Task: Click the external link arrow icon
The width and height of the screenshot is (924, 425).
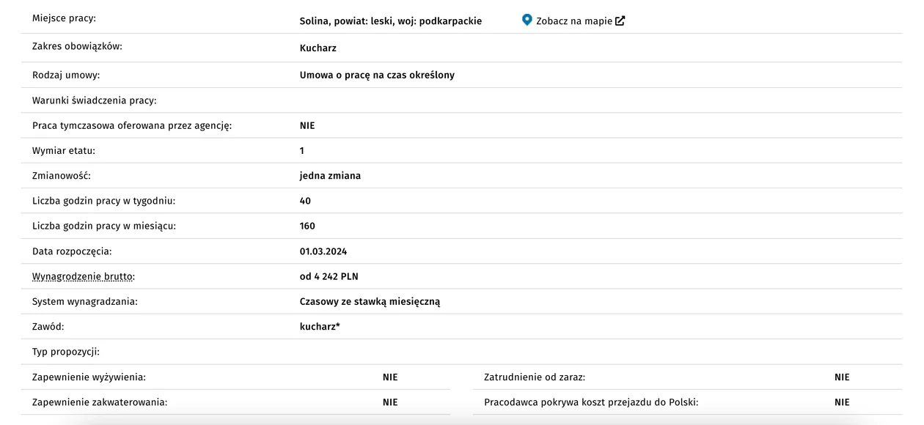Action: (x=620, y=21)
